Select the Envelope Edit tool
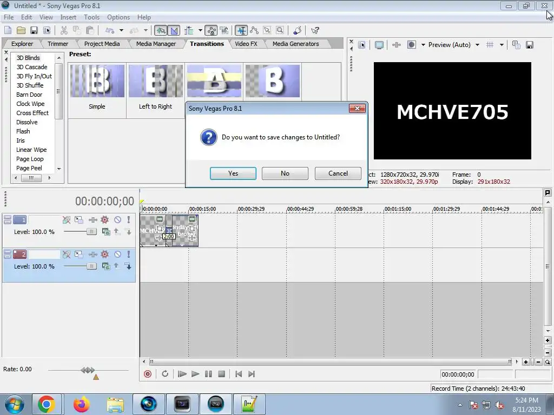 coord(254,31)
